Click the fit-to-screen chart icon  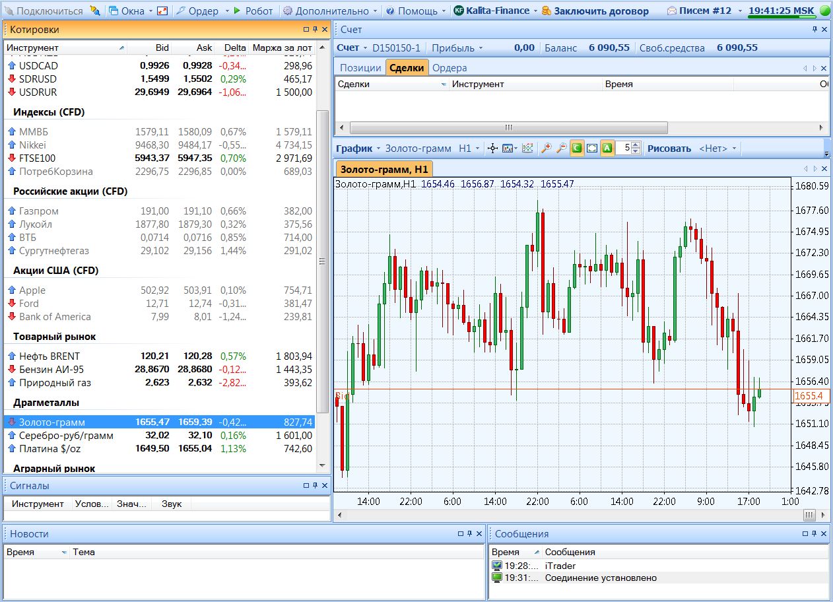592,149
